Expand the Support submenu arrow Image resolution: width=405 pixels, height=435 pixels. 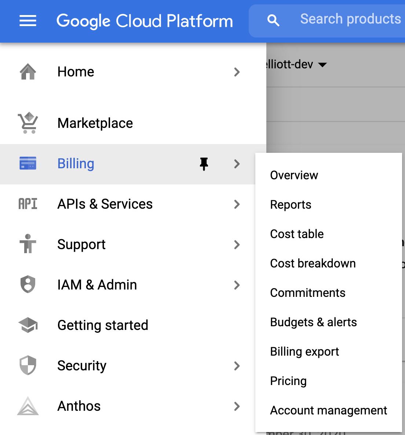(x=237, y=245)
